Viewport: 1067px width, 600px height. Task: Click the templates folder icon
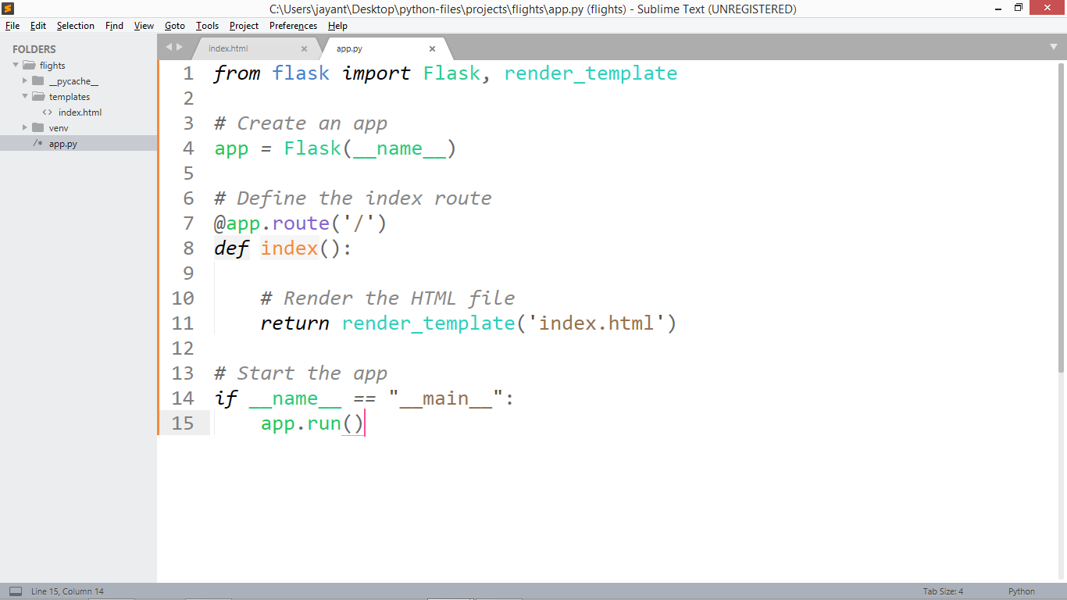point(37,96)
